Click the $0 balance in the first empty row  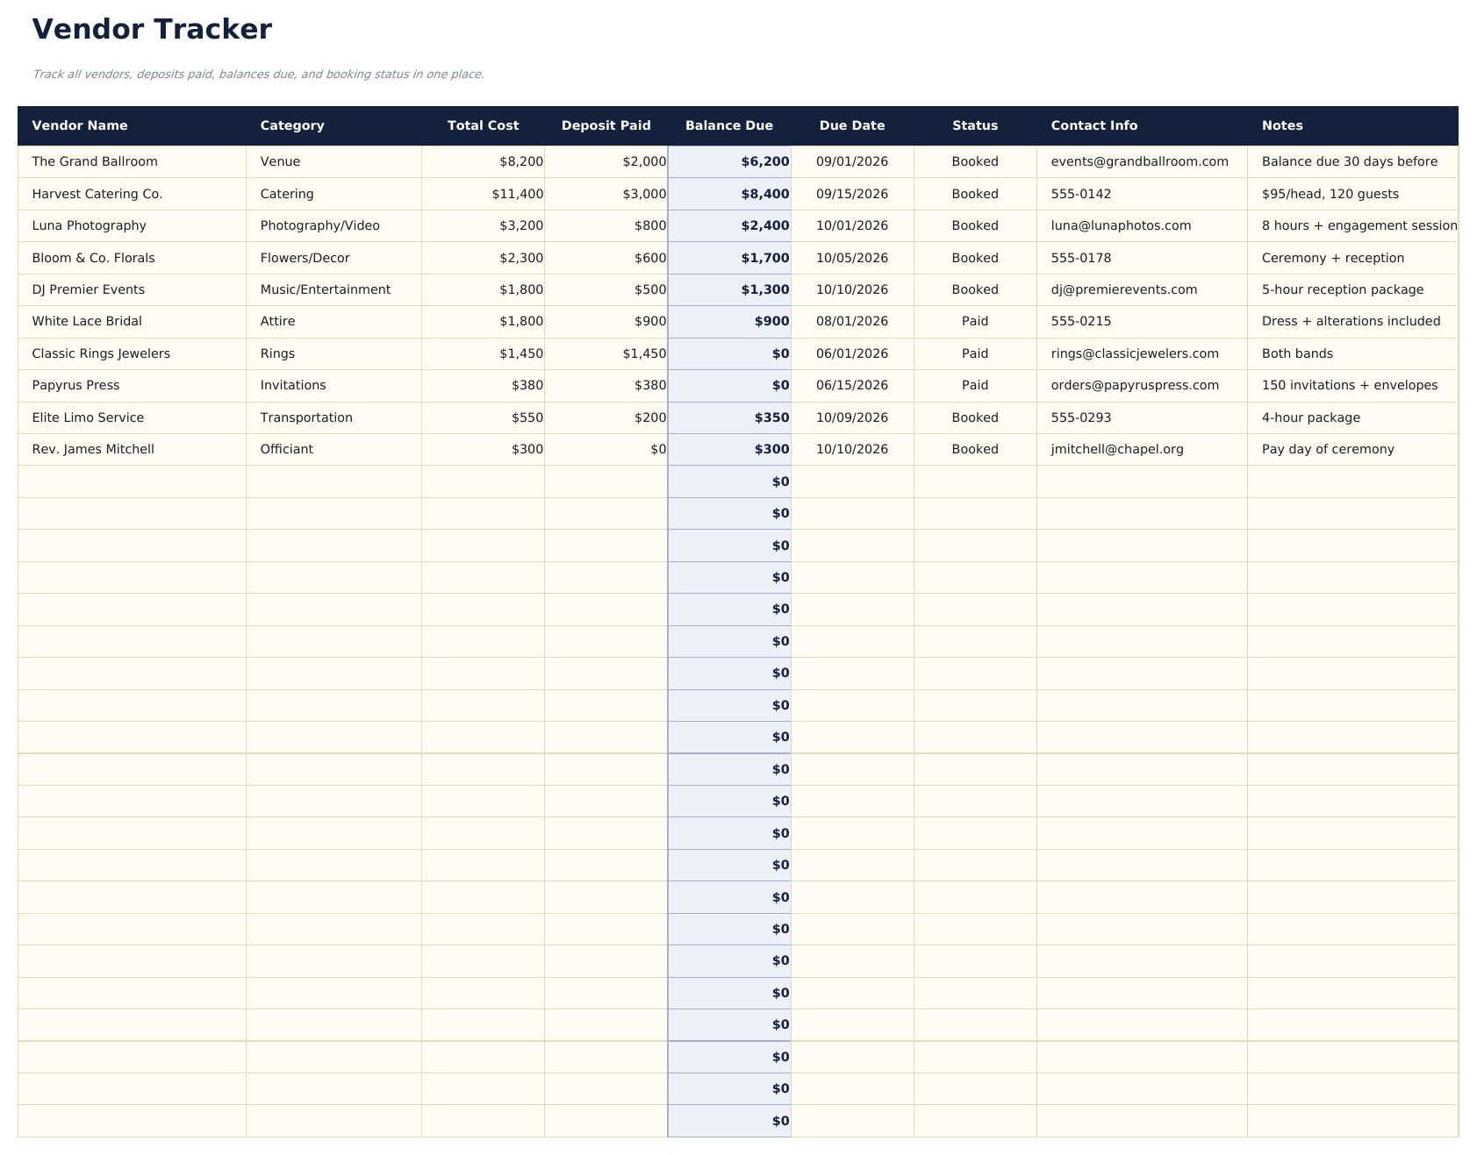click(x=777, y=481)
